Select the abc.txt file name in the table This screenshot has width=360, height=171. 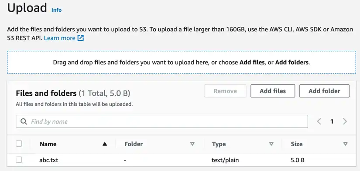49,160
